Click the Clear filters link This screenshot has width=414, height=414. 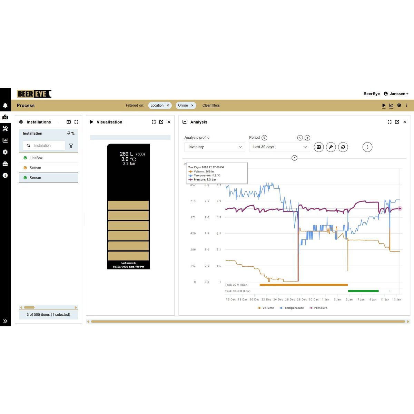[x=211, y=106]
